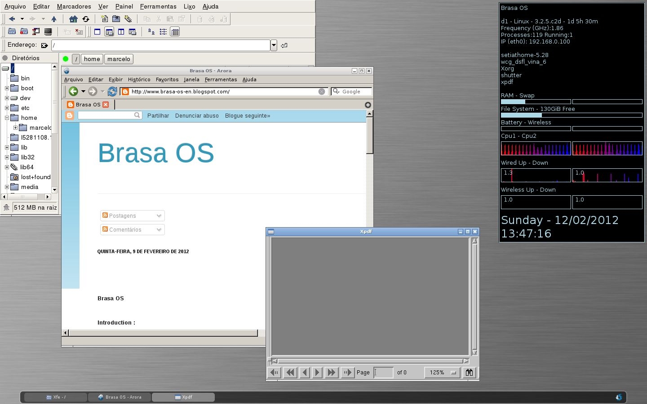Image resolution: width=647 pixels, height=404 pixels.
Task: Open Arora Histórico menu
Action: 139,79
